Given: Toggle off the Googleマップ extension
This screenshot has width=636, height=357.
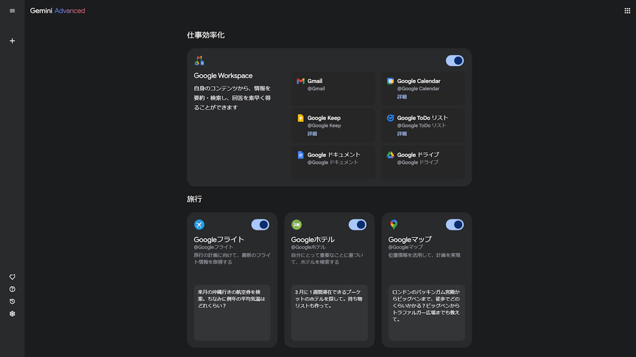Looking at the screenshot, I should [x=455, y=225].
